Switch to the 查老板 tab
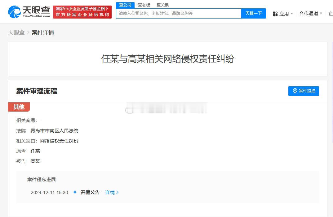This screenshot has height=217, width=333. pos(144,5)
